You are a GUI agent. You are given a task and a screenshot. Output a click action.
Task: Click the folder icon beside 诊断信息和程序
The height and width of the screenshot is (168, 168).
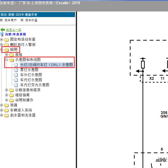pos(11,90)
